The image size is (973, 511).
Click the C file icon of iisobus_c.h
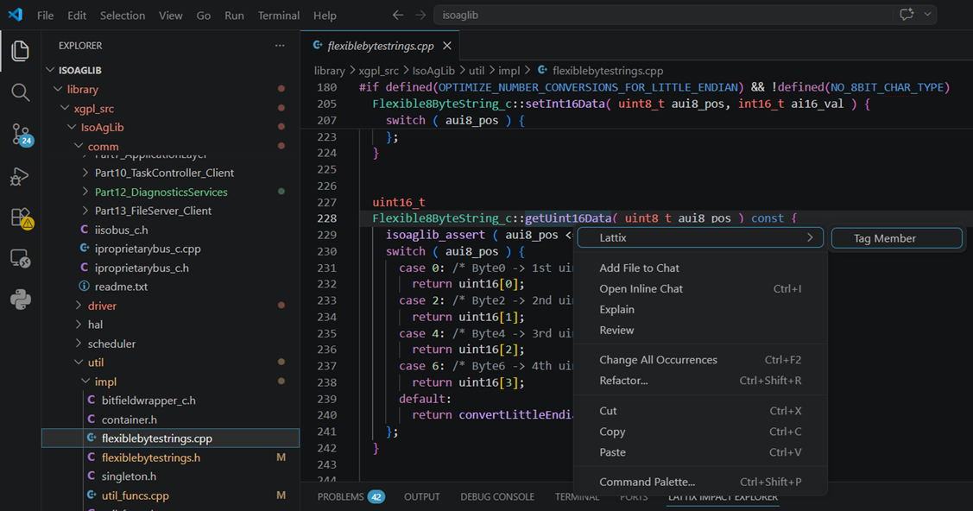point(84,230)
